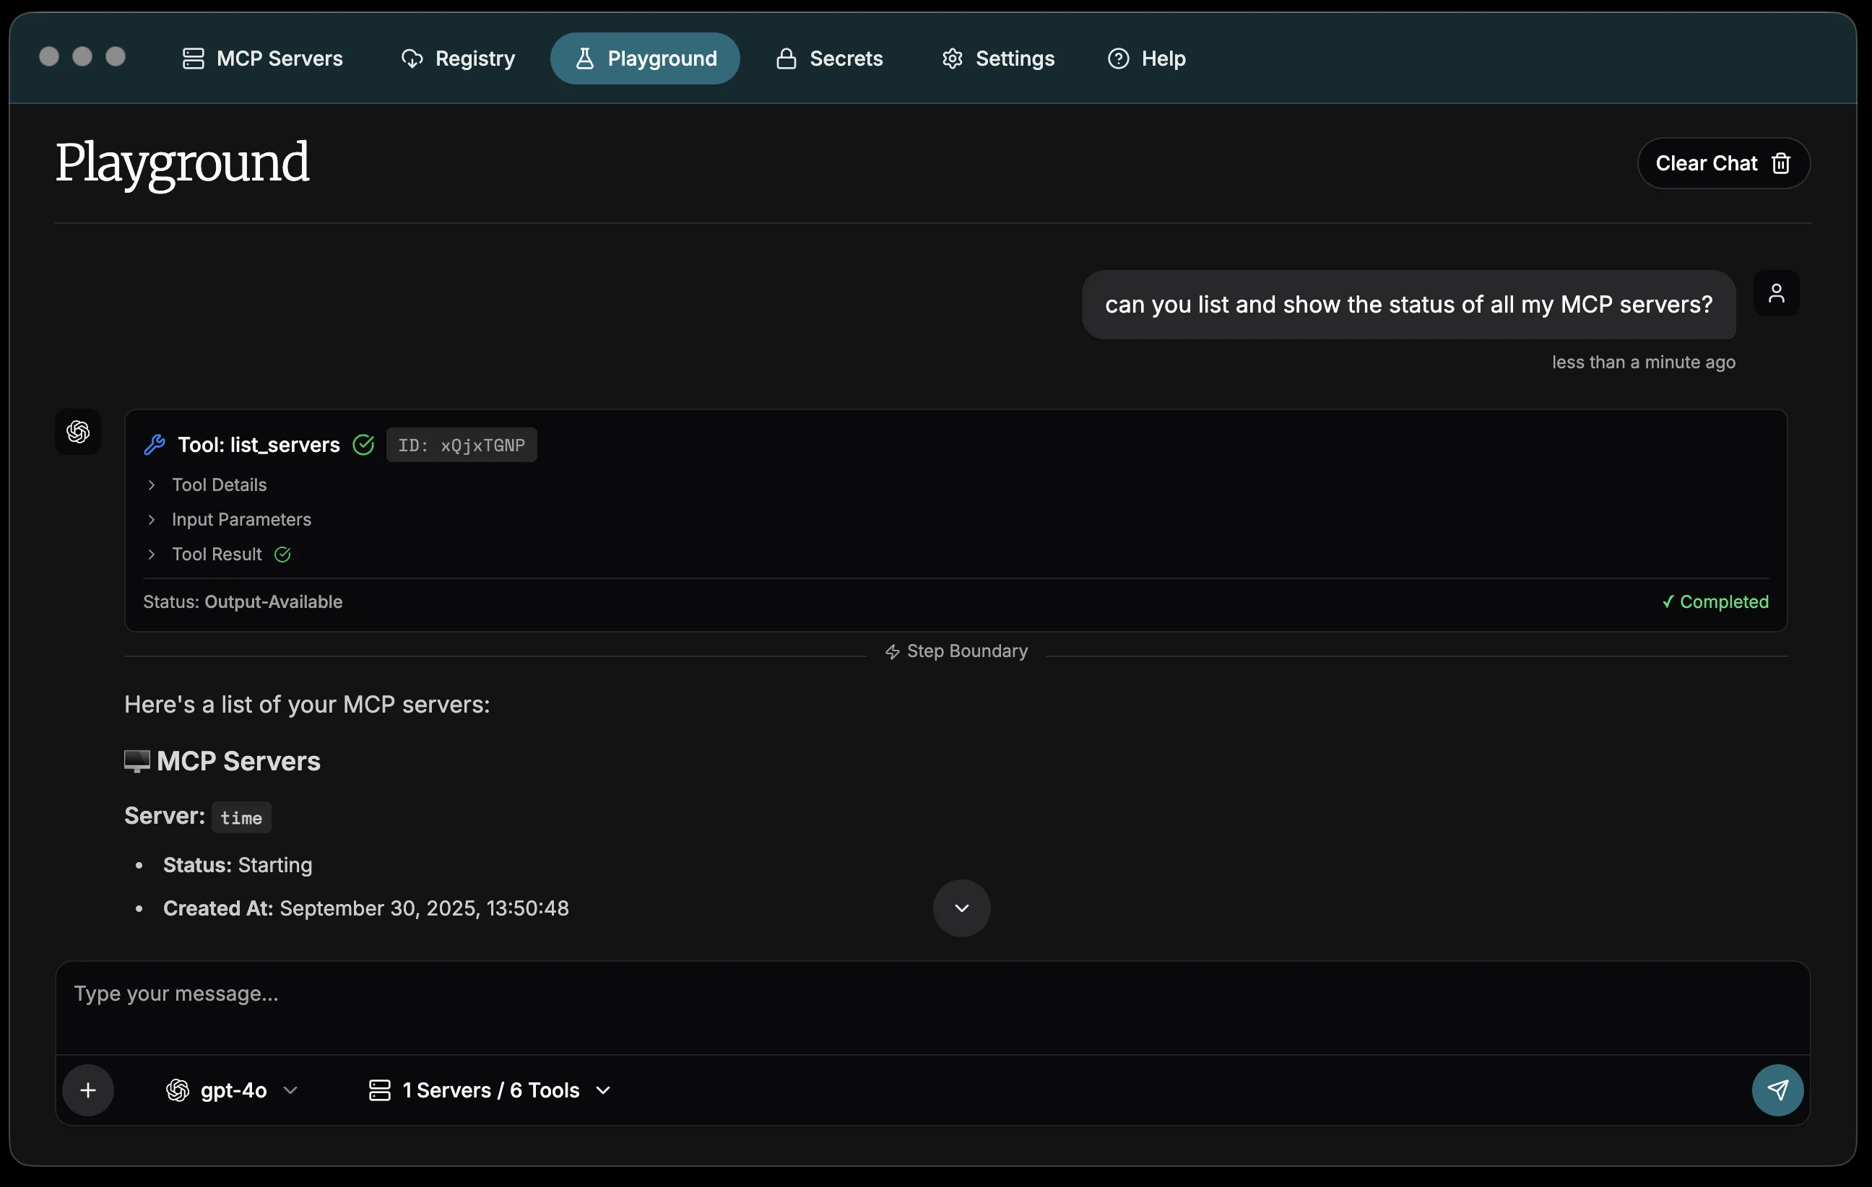
Task: Expand the Tool Result section
Action: (x=216, y=555)
